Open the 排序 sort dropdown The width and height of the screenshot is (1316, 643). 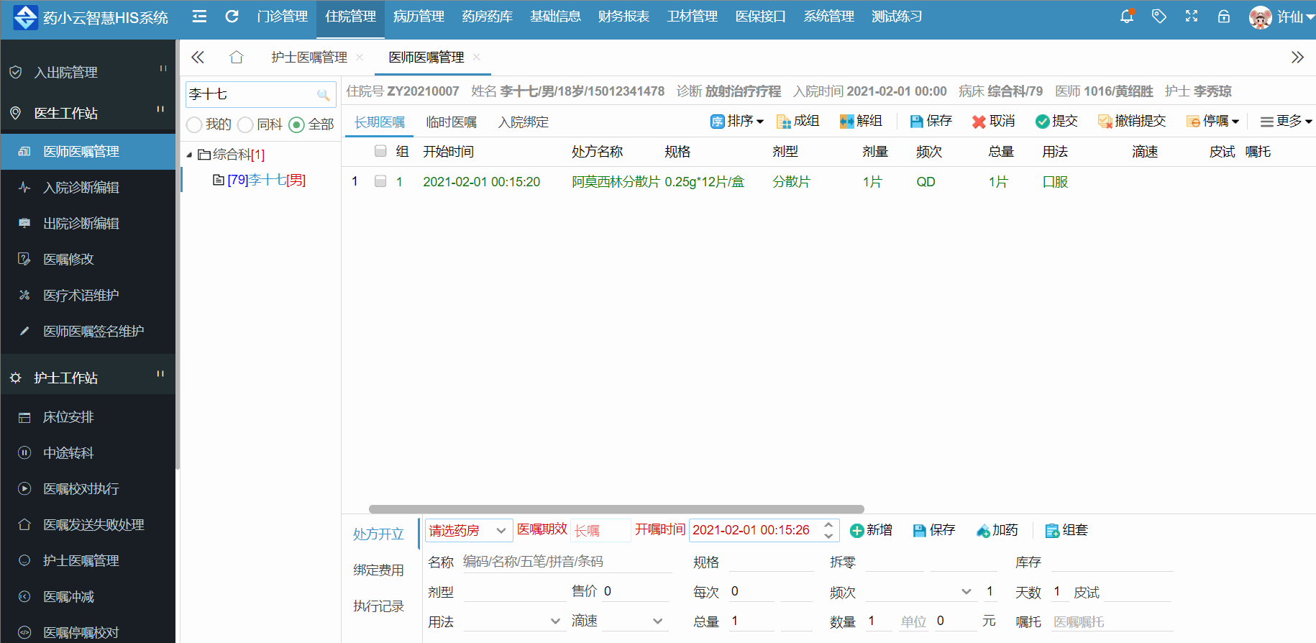pyautogui.click(x=737, y=122)
